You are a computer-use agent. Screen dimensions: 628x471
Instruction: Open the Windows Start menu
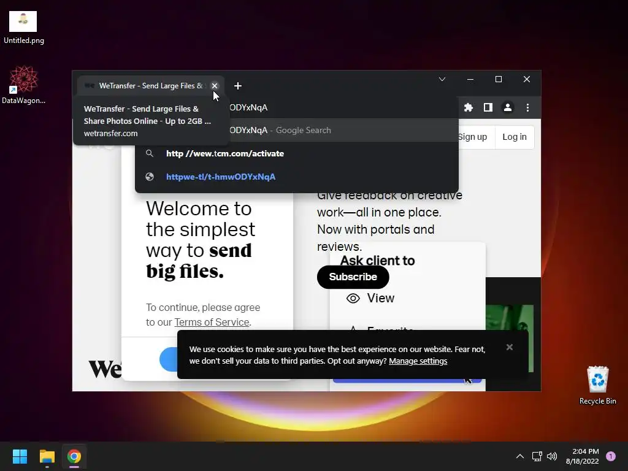tap(20, 456)
